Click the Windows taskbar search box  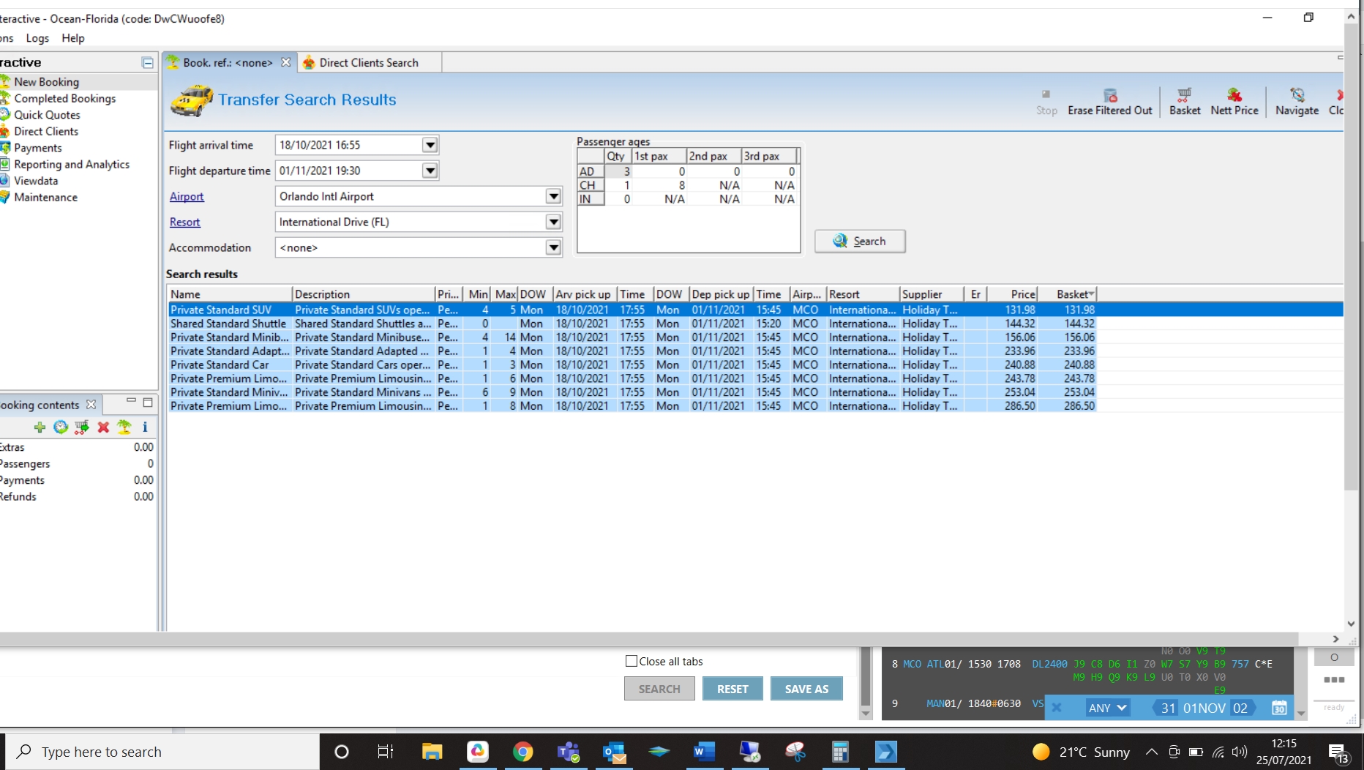coord(162,752)
